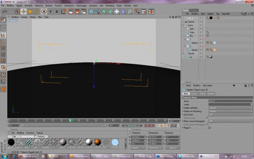254x159 pixels.
Task: Collapse the Tripode group in the tree
Action: coord(183,53)
